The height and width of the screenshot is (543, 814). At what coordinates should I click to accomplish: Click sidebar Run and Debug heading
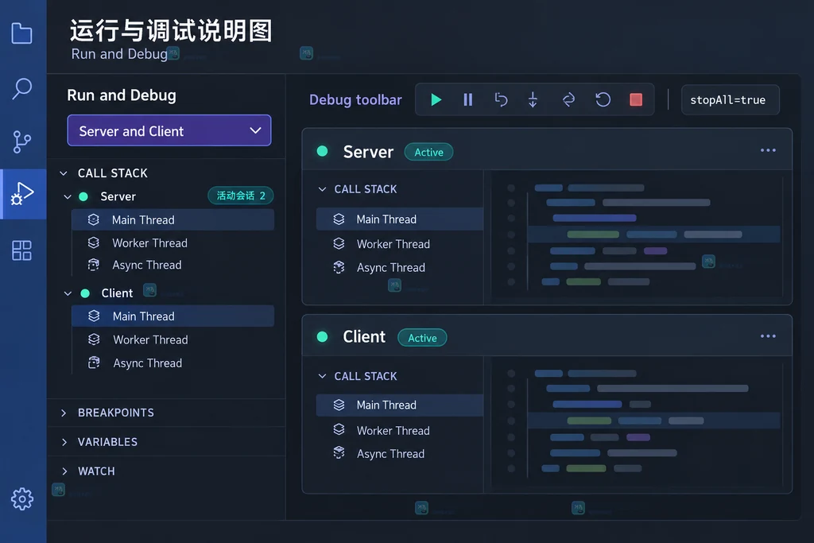pyautogui.click(x=122, y=95)
